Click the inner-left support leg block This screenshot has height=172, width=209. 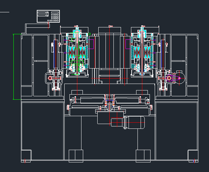[76, 156]
